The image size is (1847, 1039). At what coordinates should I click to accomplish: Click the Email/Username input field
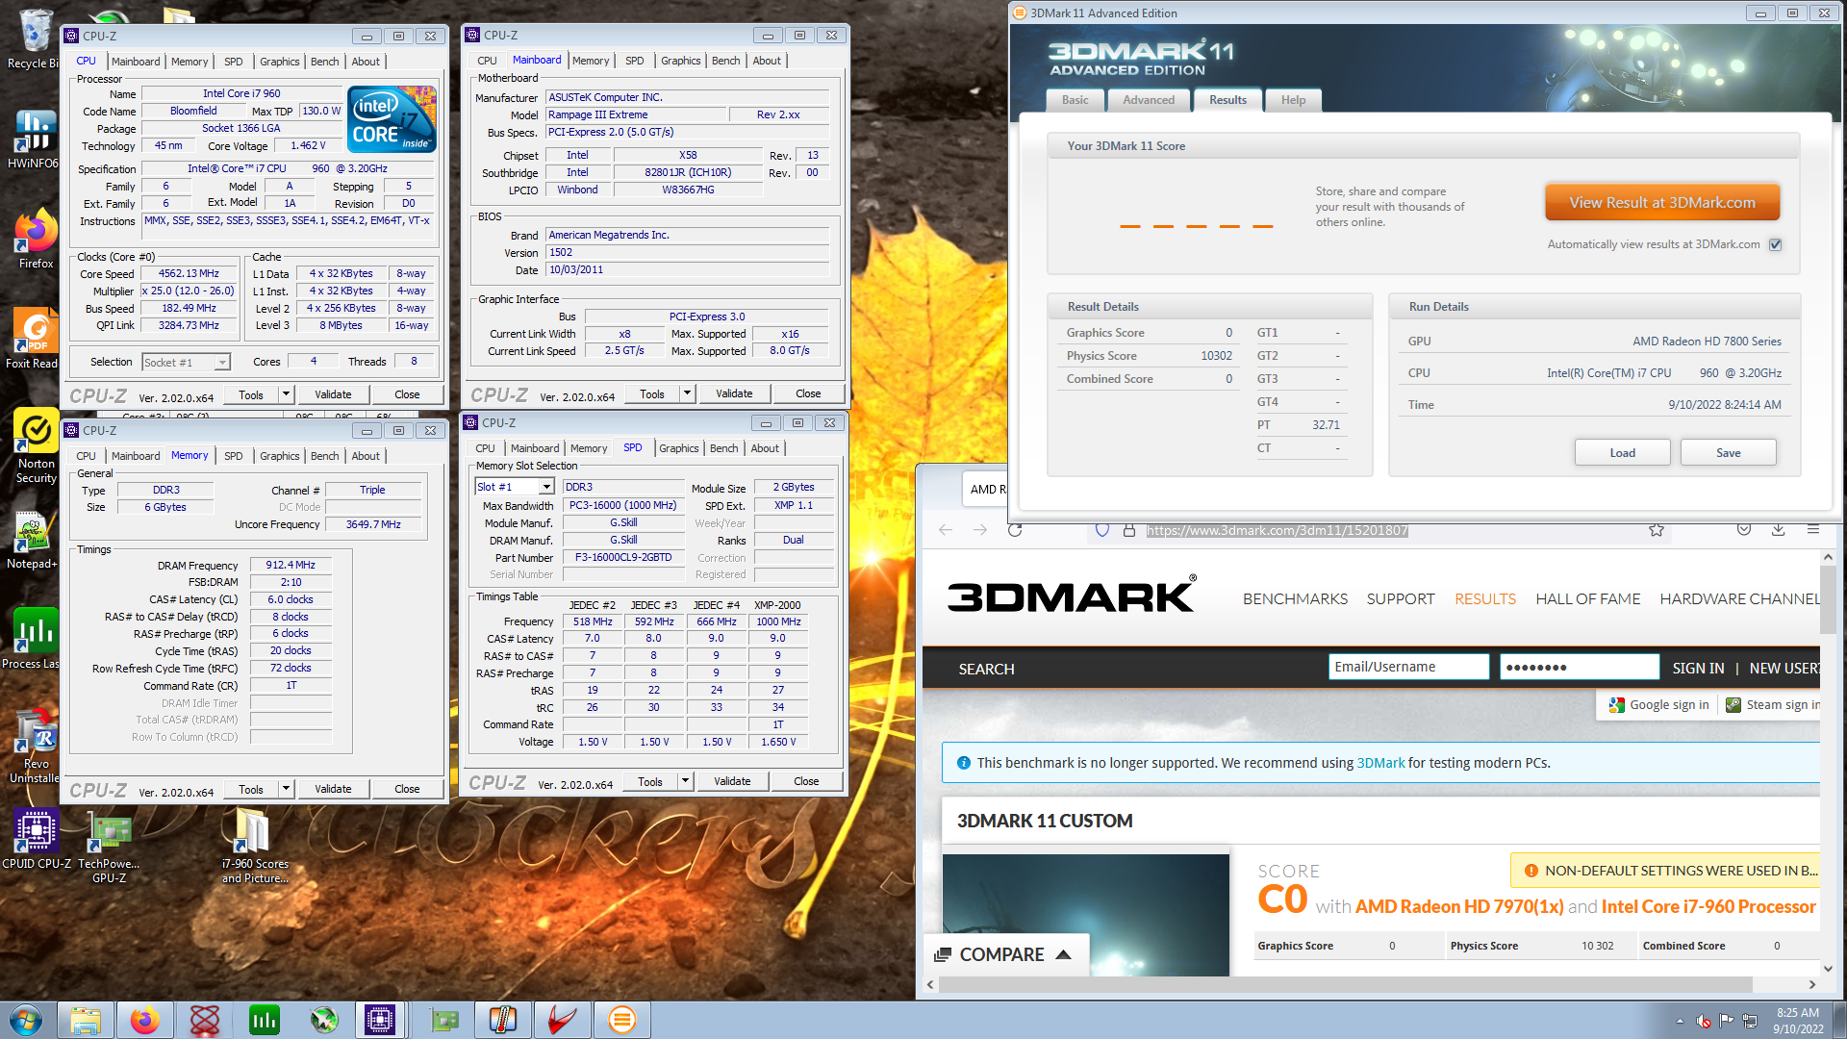tap(1409, 667)
